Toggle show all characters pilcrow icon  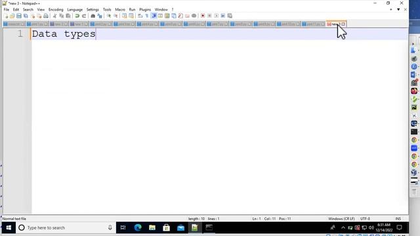[x=147, y=16]
